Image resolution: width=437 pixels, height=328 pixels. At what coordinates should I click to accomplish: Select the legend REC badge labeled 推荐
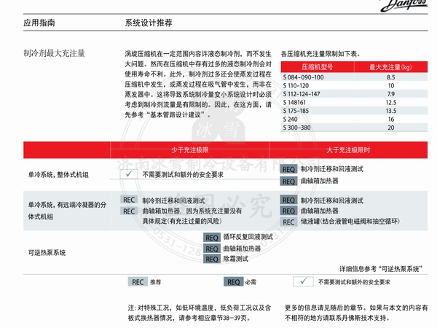[138, 281]
